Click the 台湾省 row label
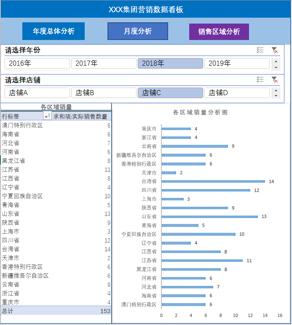The width and height of the screenshot is (292, 325). tap(11, 249)
